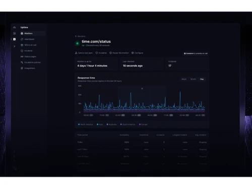Click the plus icon in the narrow rail
252x189 pixels.
coord(15,46)
